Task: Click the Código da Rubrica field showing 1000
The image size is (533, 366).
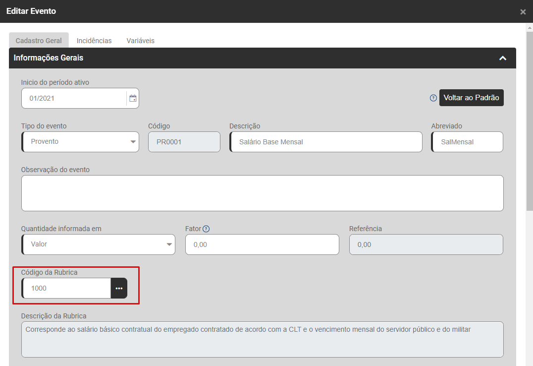Action: coord(67,288)
